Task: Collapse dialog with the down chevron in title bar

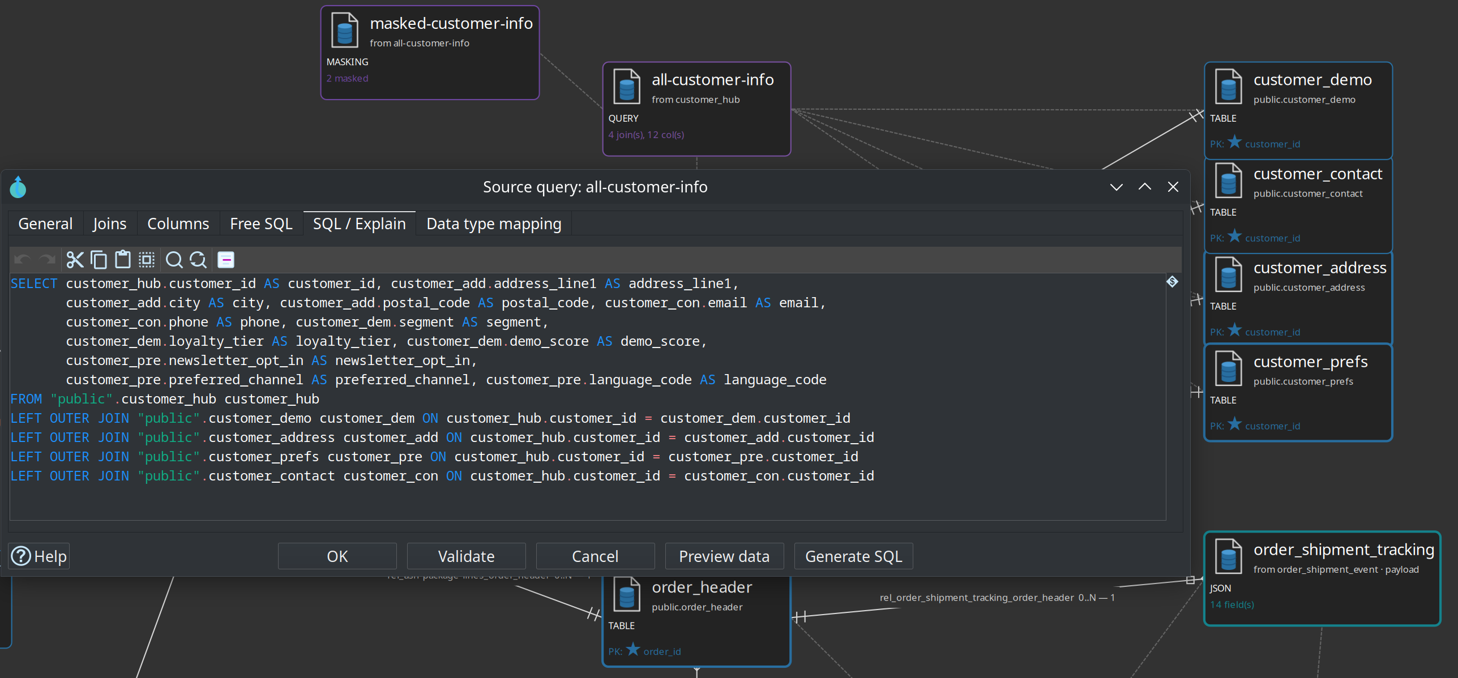Action: pos(1116,187)
